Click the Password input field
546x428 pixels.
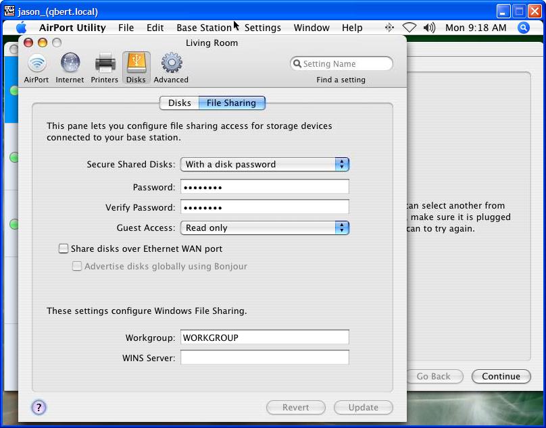tap(265, 187)
